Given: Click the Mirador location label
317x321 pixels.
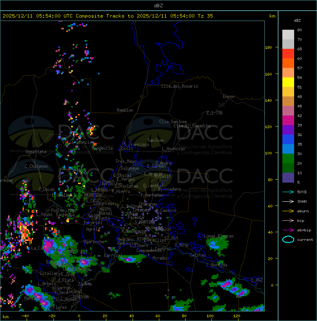Looking at the screenshot, I should click(161, 258).
